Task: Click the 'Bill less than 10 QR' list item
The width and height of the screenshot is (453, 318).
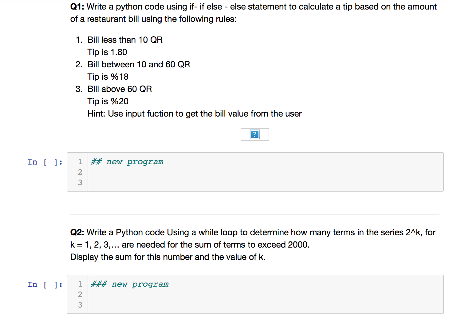Action: tap(125, 40)
